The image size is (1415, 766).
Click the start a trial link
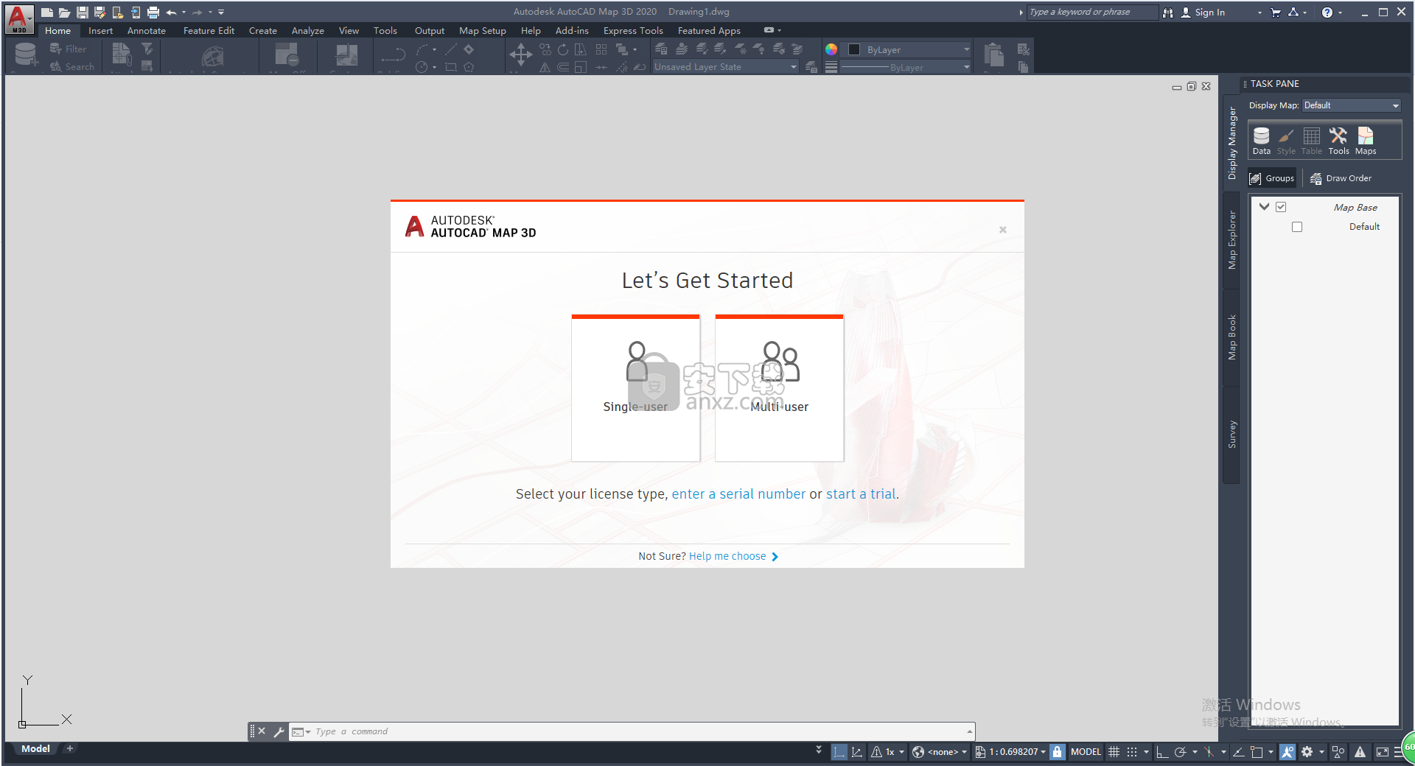(x=861, y=494)
